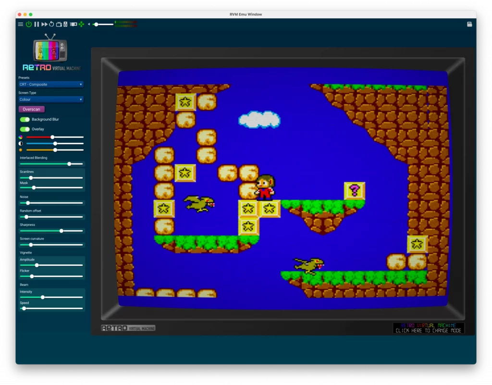Adjust the Random offset slider
Screen dimensions: 492x385
point(51,217)
